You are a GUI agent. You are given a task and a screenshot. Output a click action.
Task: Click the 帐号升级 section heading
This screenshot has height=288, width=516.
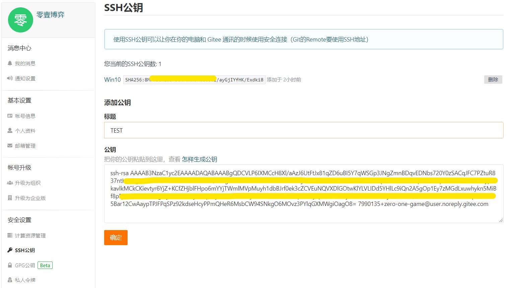click(x=19, y=168)
